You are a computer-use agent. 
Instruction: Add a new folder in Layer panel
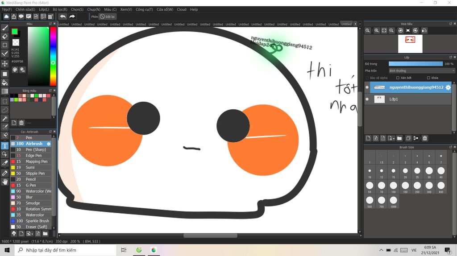pyautogui.click(x=399, y=138)
